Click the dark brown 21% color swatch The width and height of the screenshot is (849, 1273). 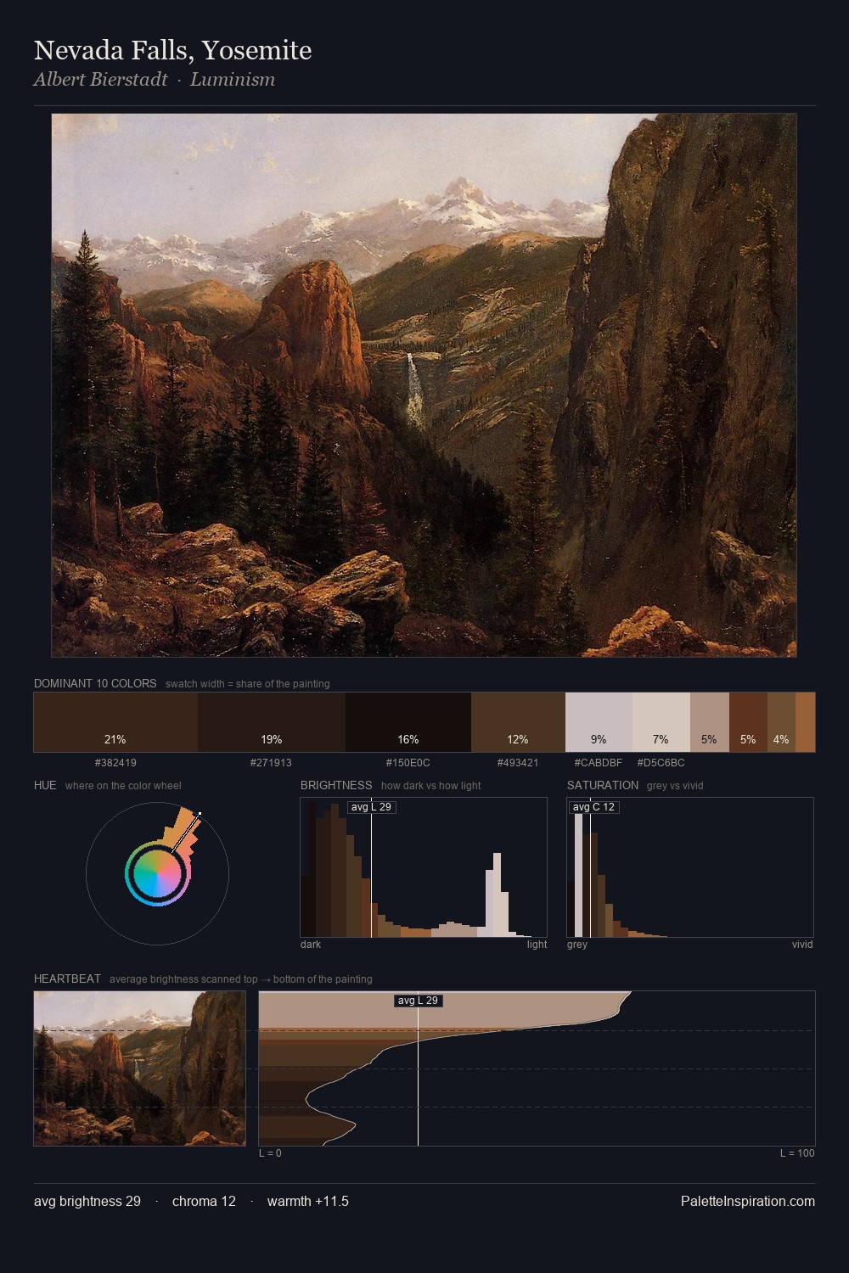115,722
